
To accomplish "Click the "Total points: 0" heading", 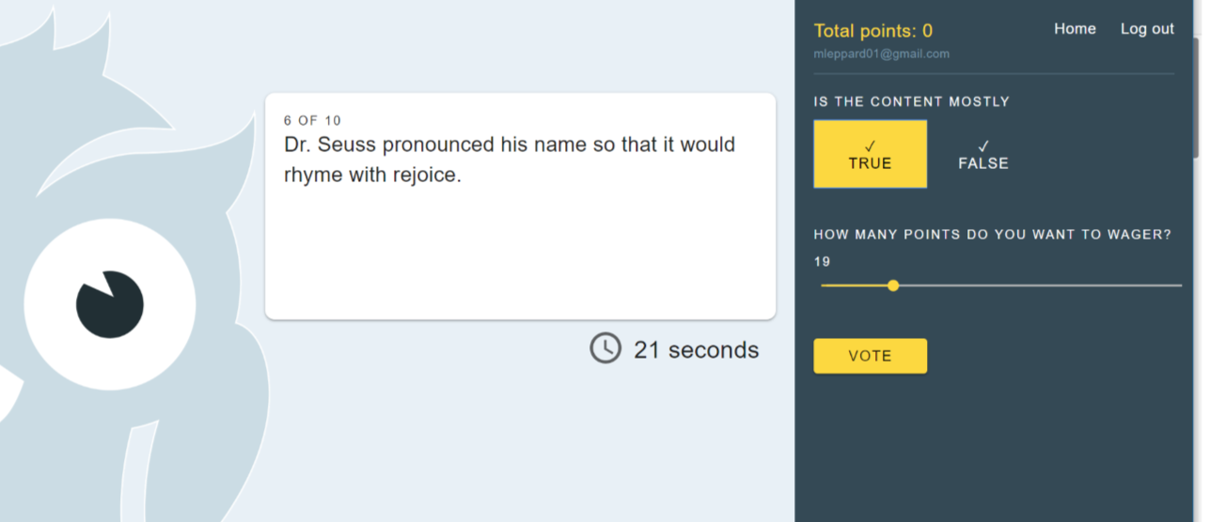I will coord(873,31).
